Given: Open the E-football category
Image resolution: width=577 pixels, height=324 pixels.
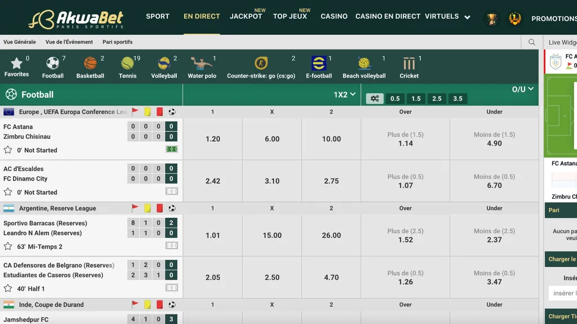Looking at the screenshot, I should coord(319,63).
